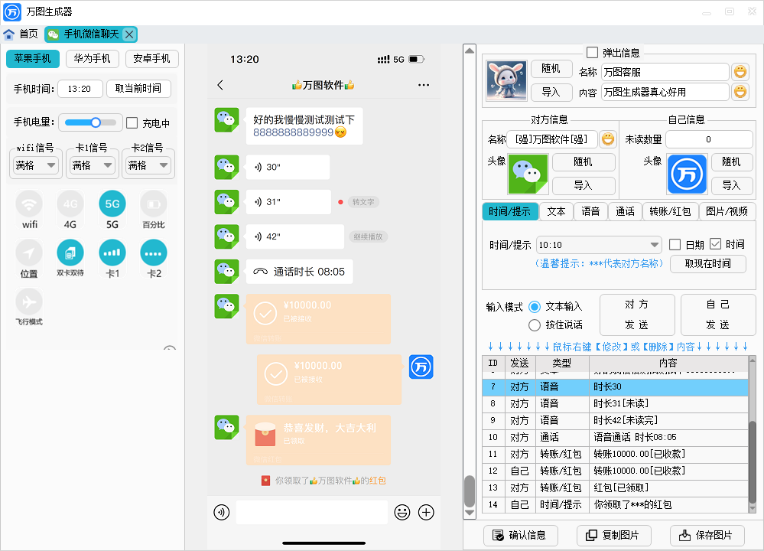Click the 未读数量 input field

coord(709,139)
